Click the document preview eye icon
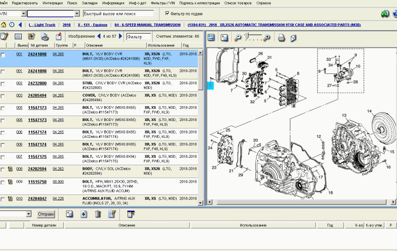 pyautogui.click(x=45, y=37)
